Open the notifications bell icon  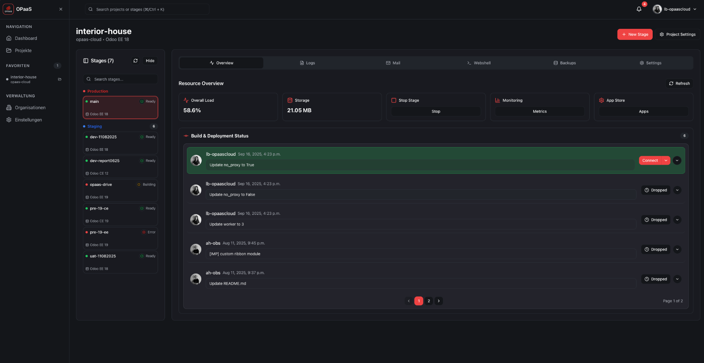[639, 9]
